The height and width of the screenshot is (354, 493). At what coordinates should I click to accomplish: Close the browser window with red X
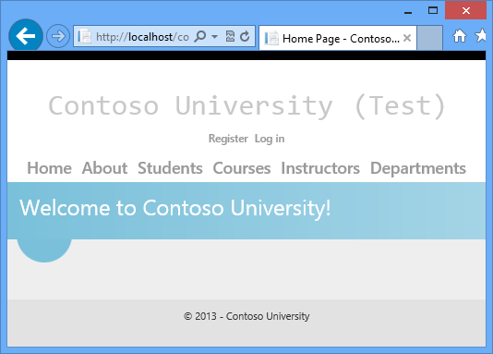point(465,11)
